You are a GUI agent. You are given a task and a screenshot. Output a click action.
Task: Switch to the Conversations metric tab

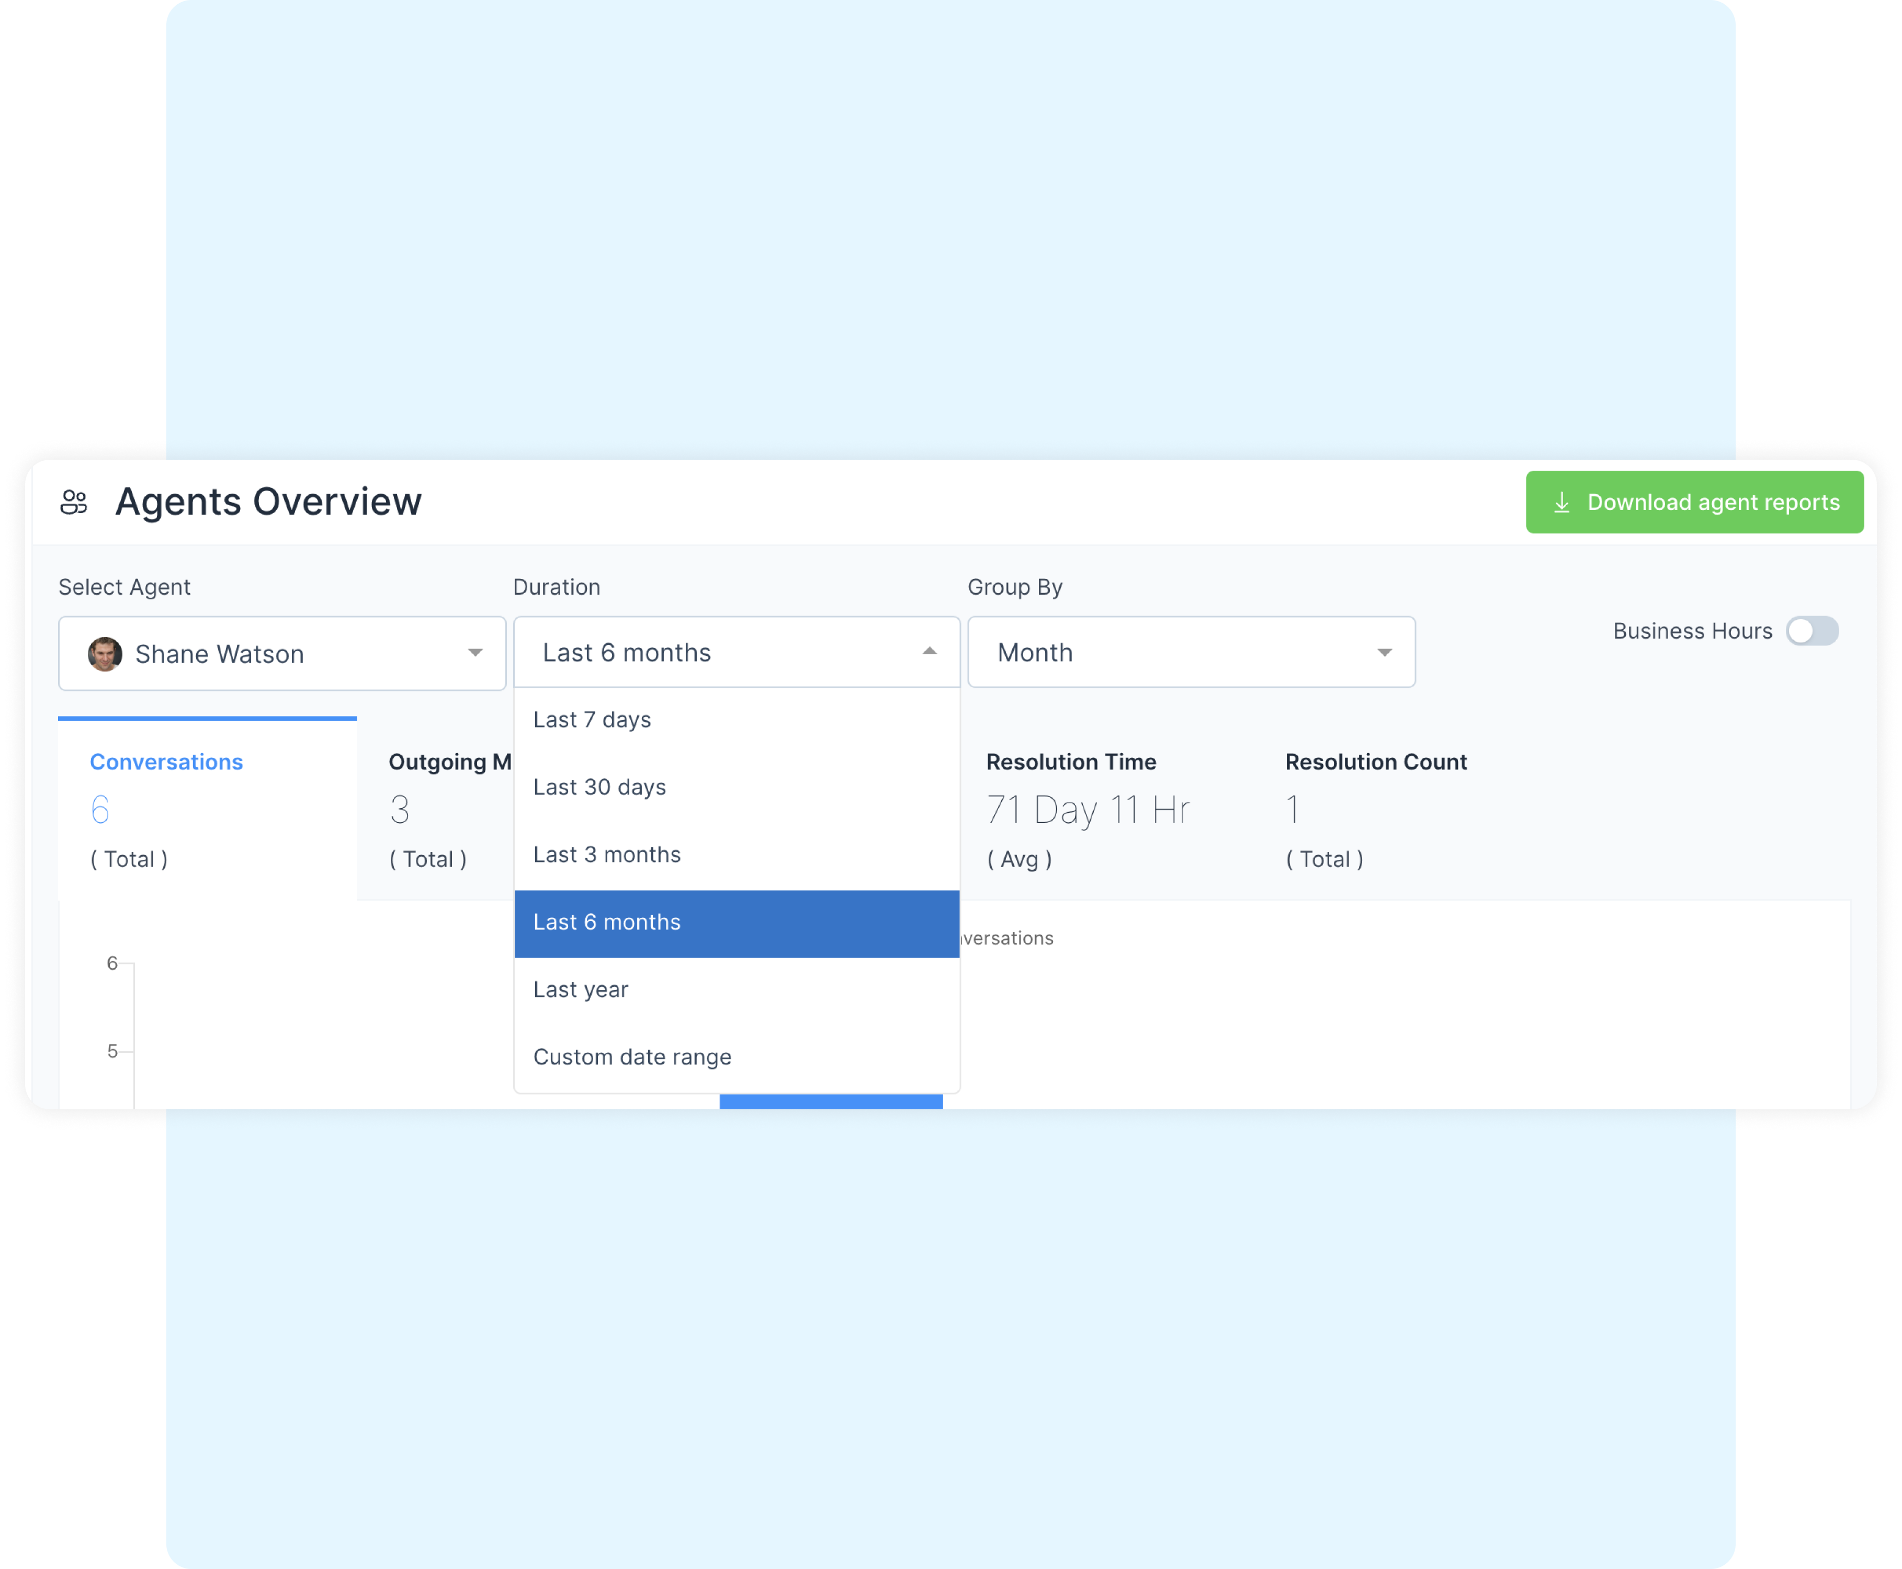click(166, 762)
